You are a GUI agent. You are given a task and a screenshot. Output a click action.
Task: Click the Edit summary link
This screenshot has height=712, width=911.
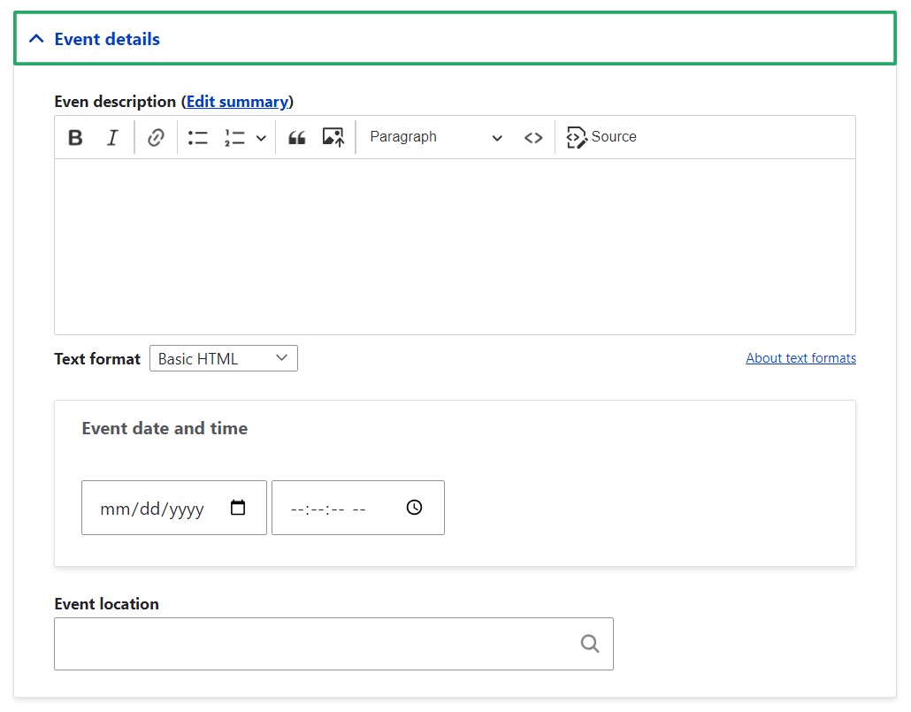(x=238, y=101)
